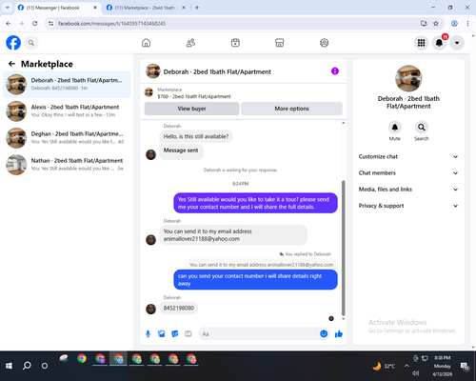Viewport: 476px width, 381px height.
Task: Show hidden tray icons chevron
Action: point(407,366)
